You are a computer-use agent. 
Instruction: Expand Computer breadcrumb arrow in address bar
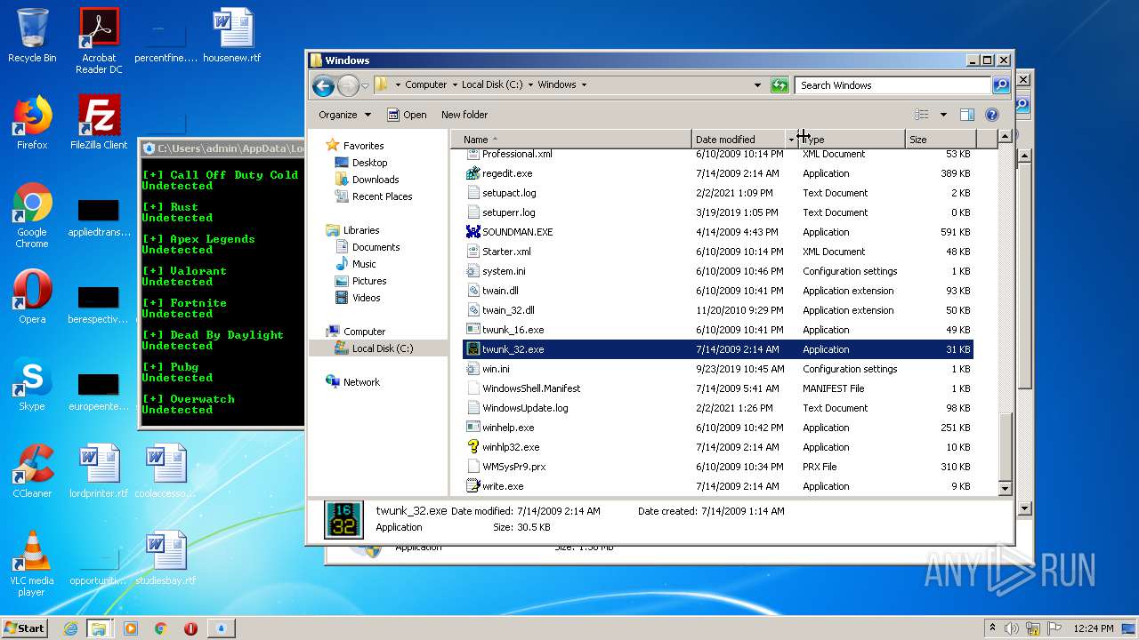click(x=455, y=85)
